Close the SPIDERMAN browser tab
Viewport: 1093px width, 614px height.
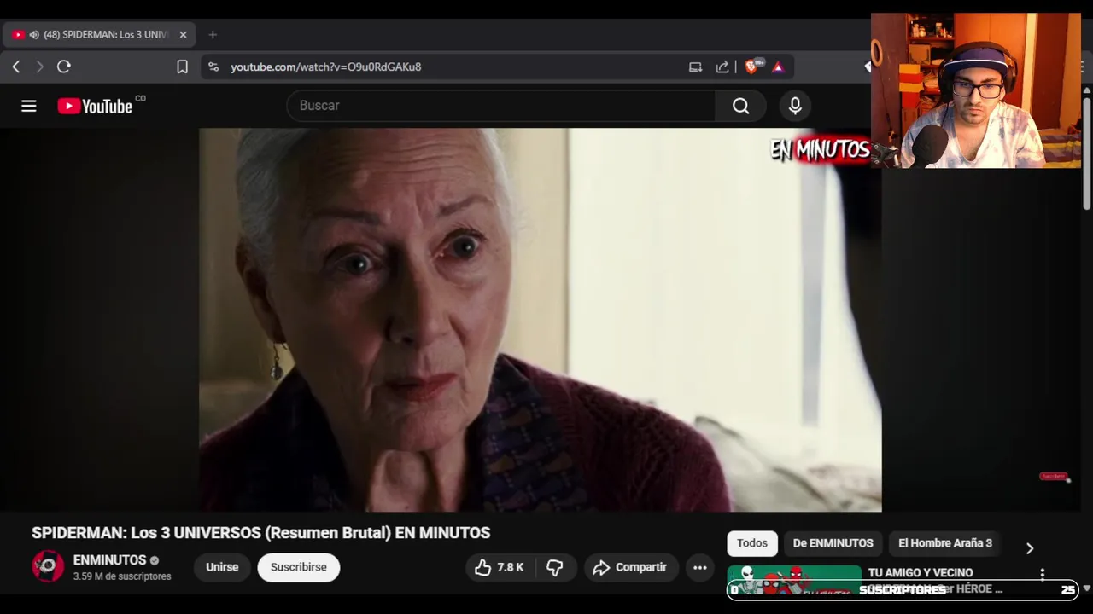pos(183,35)
